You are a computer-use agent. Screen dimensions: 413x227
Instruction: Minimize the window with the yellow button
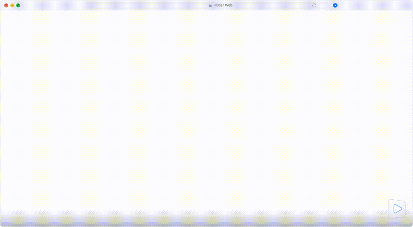click(12, 5)
